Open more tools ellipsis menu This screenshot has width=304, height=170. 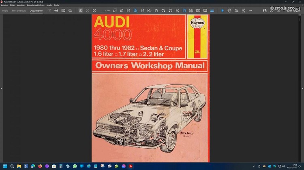[250, 10]
